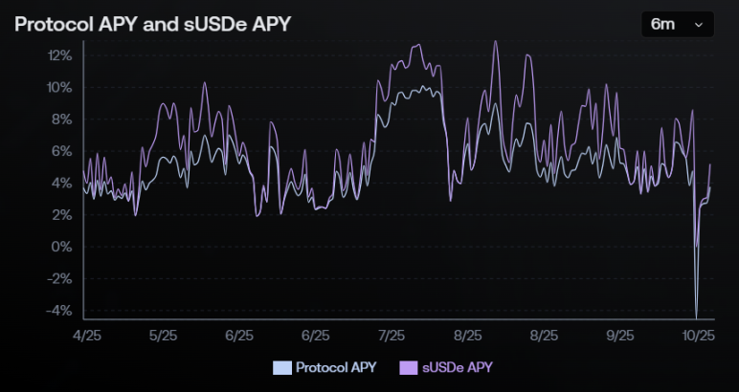The width and height of the screenshot is (739, 392).
Task: Click the lowest point of the sharp dip near 10/25
Action: click(696, 316)
